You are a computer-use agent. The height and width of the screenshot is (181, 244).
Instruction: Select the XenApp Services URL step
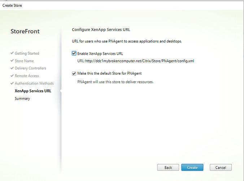(x=33, y=91)
